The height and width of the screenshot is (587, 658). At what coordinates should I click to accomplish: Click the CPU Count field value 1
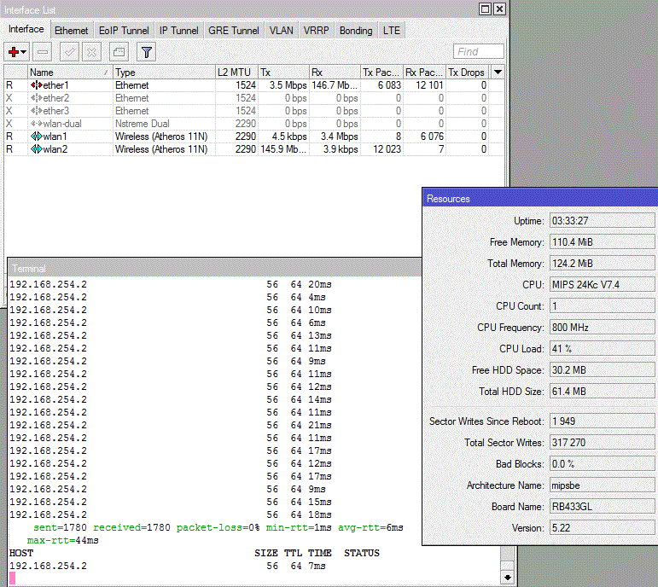coord(602,306)
